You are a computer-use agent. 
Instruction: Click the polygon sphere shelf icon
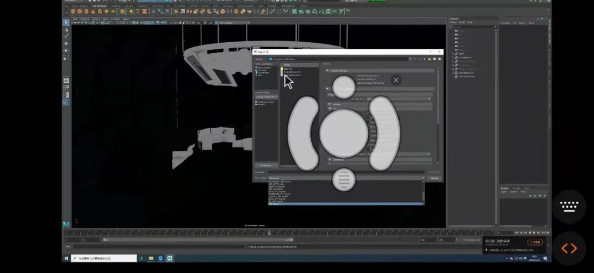73,11
